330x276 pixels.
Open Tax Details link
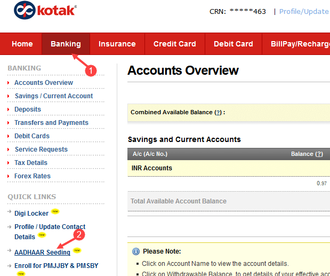[x=31, y=163]
